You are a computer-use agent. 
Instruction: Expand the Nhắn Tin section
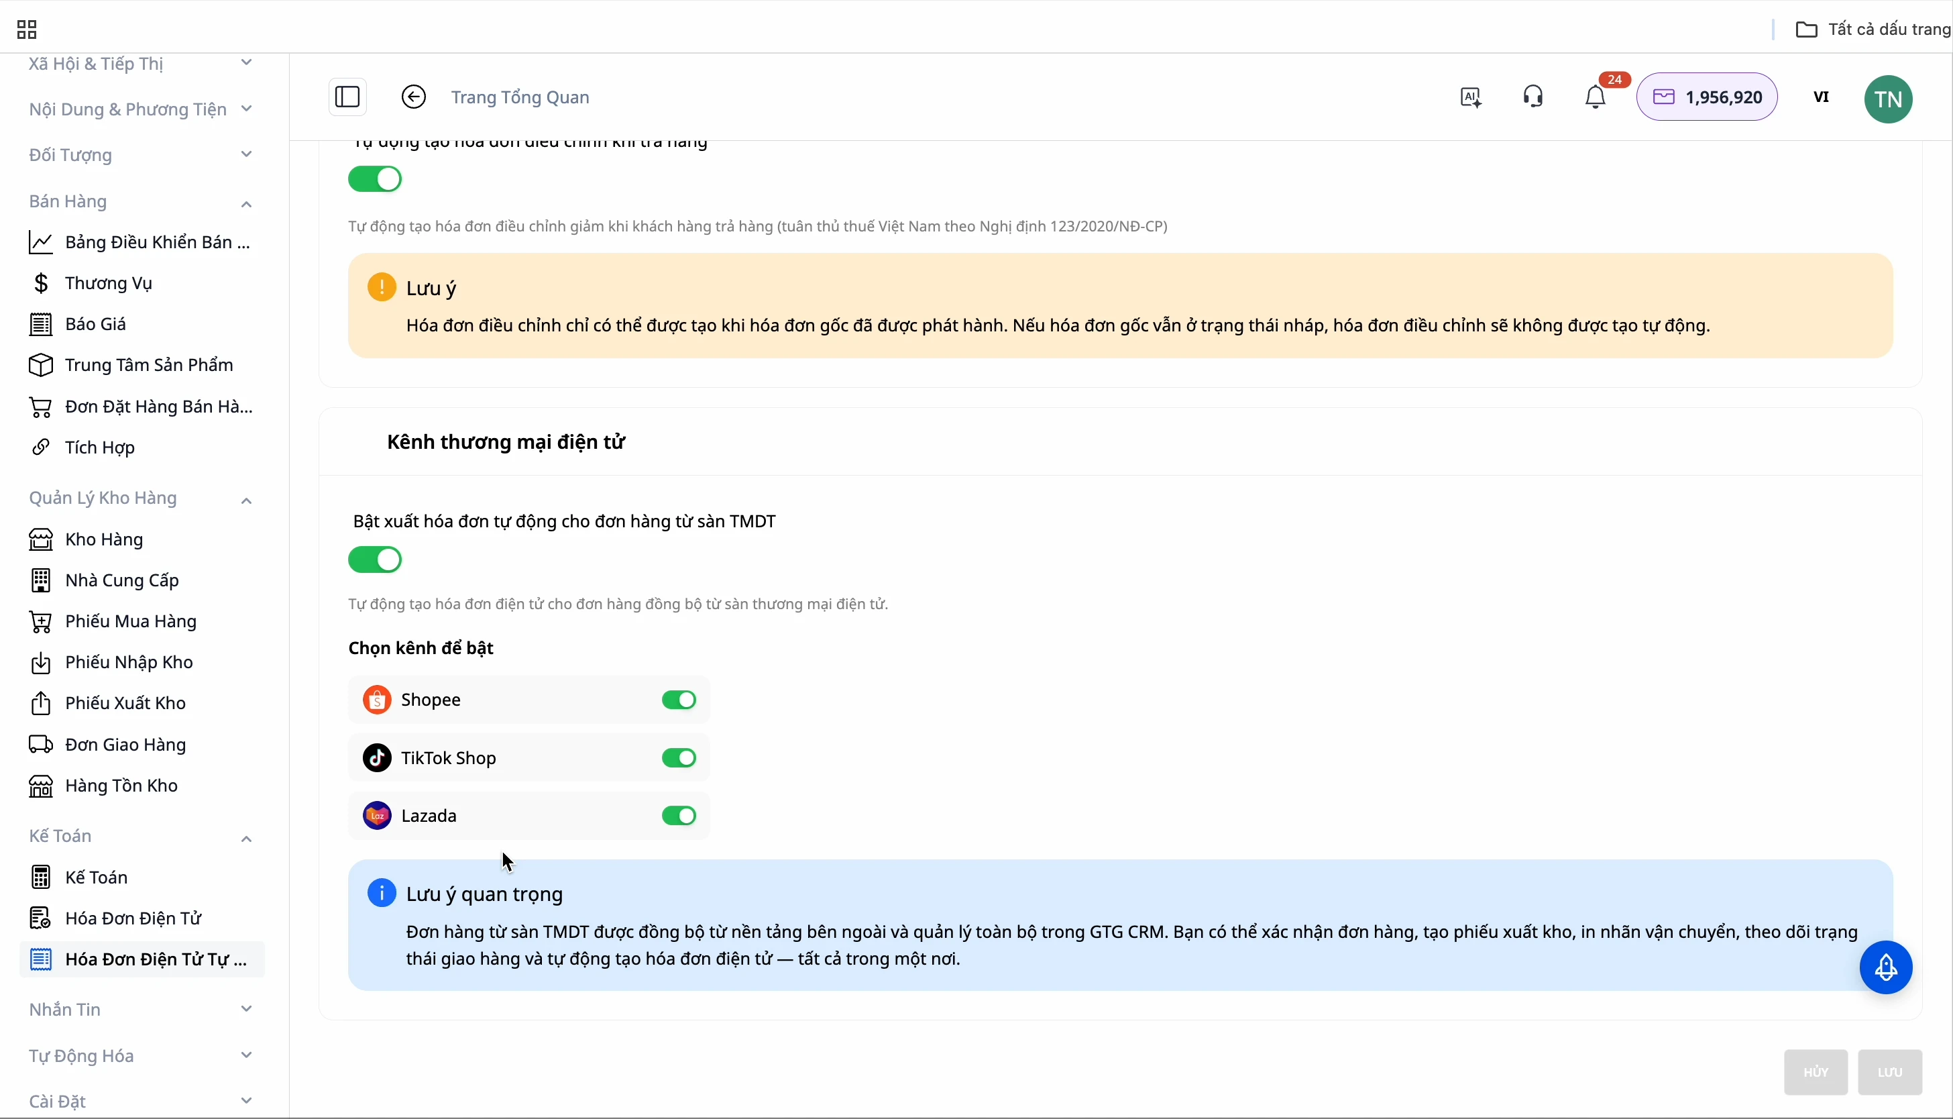coord(246,1009)
